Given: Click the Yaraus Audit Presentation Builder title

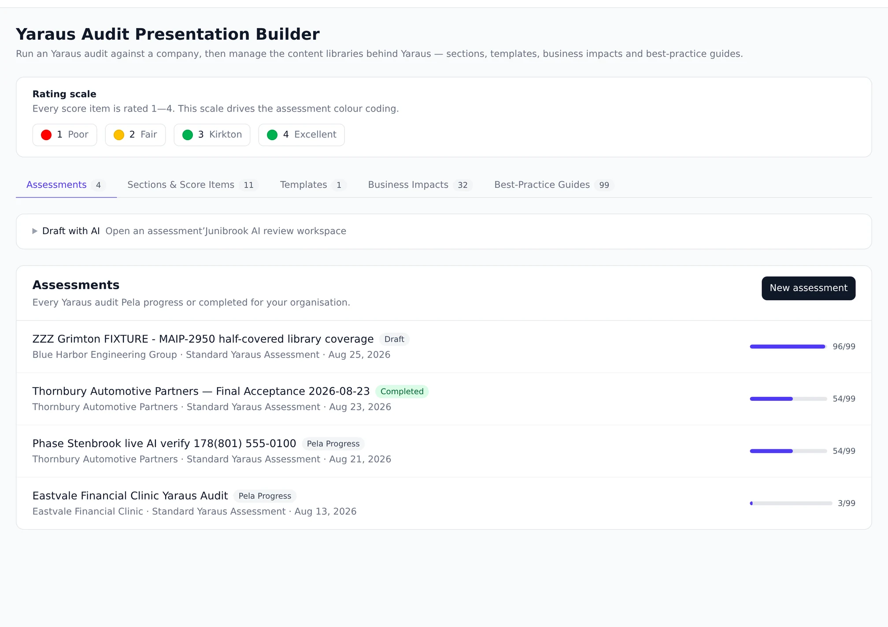Looking at the screenshot, I should coord(167,34).
